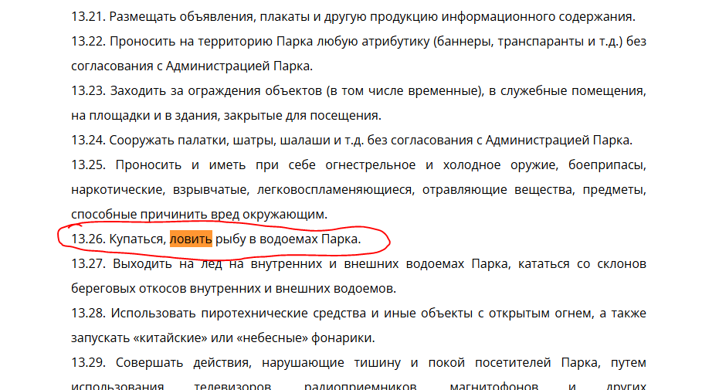Click the word "ограждения" in rule 13.23
Screen dimensions: 702x390
[x=223, y=91]
